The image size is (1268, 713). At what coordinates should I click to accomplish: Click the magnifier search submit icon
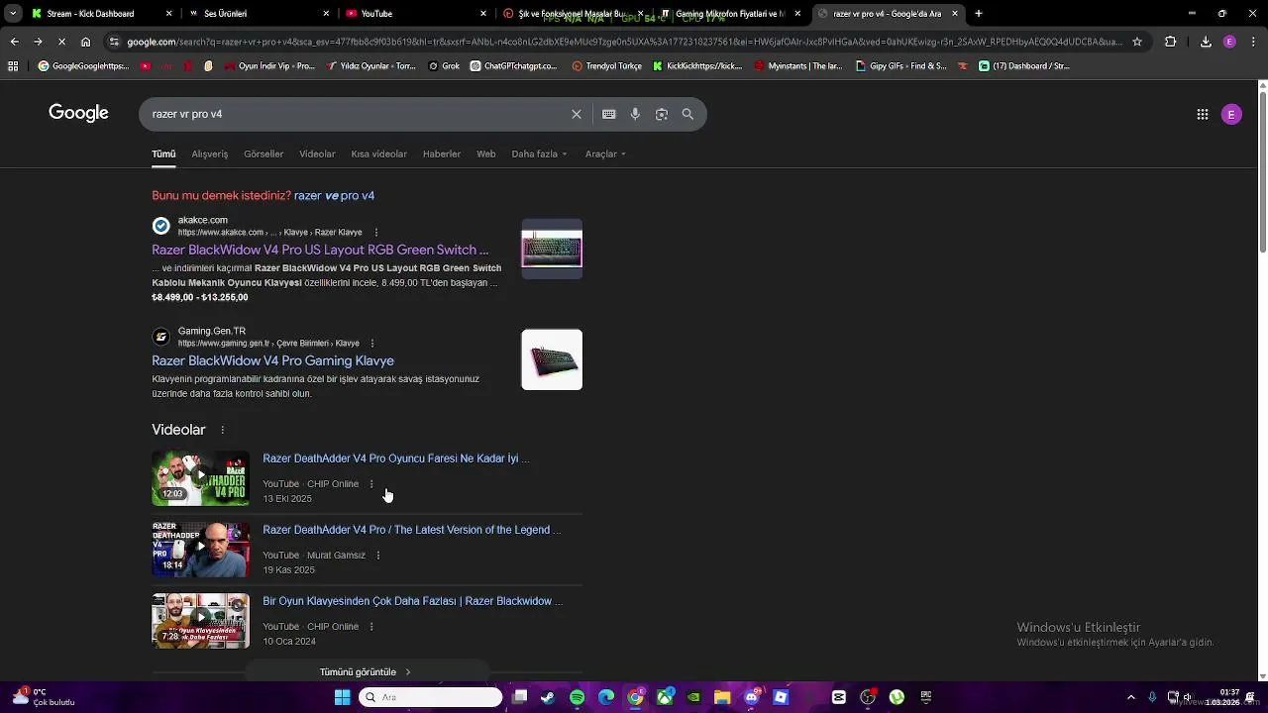click(687, 114)
